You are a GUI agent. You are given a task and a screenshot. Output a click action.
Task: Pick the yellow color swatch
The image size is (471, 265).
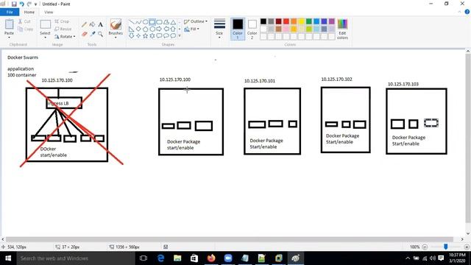pos(301,21)
